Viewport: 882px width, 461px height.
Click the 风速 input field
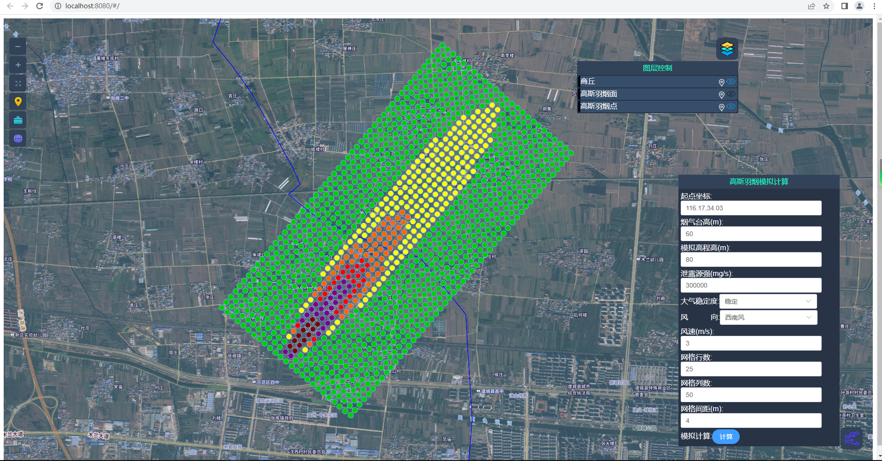751,343
